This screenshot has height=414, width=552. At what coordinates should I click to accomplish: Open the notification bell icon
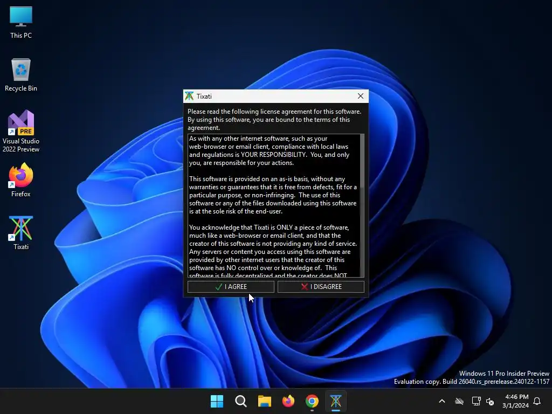[537, 401]
